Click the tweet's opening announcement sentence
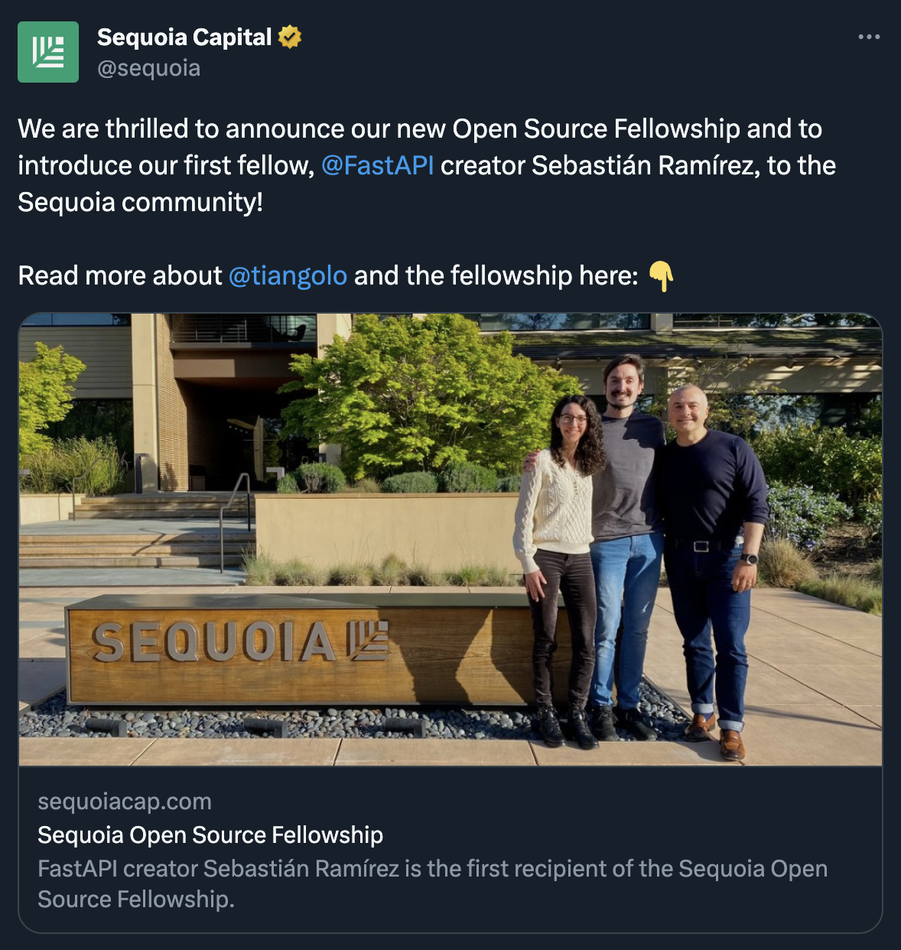 419,129
